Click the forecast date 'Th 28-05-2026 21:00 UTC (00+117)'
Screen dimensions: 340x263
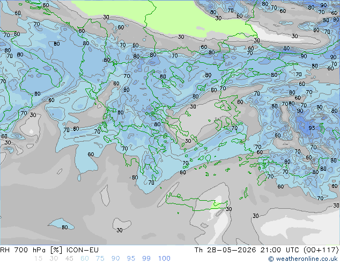267,250
